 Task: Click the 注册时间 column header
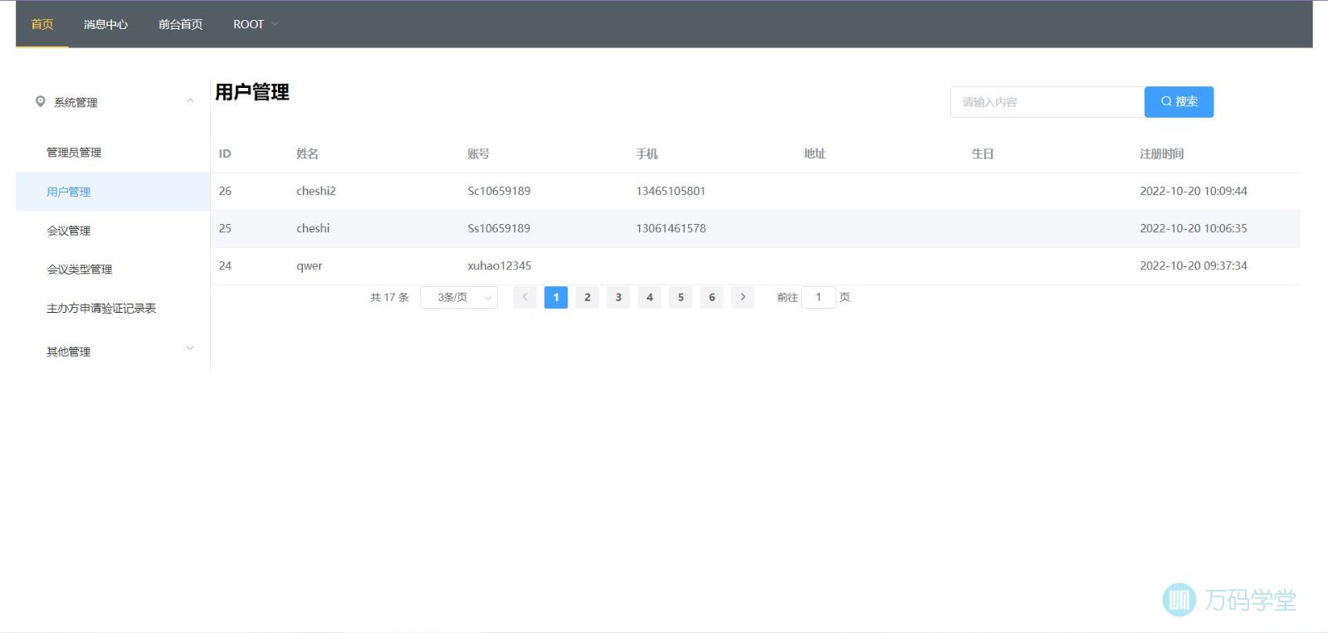[1162, 153]
